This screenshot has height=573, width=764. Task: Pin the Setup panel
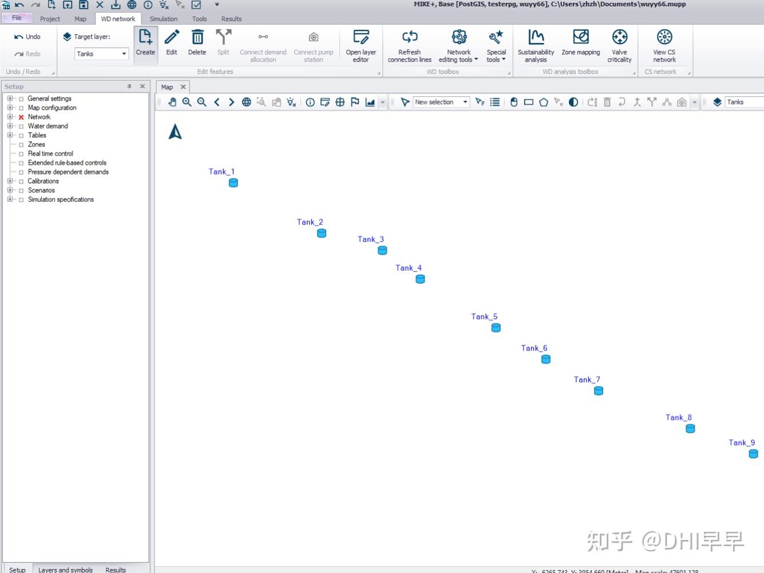[129, 86]
